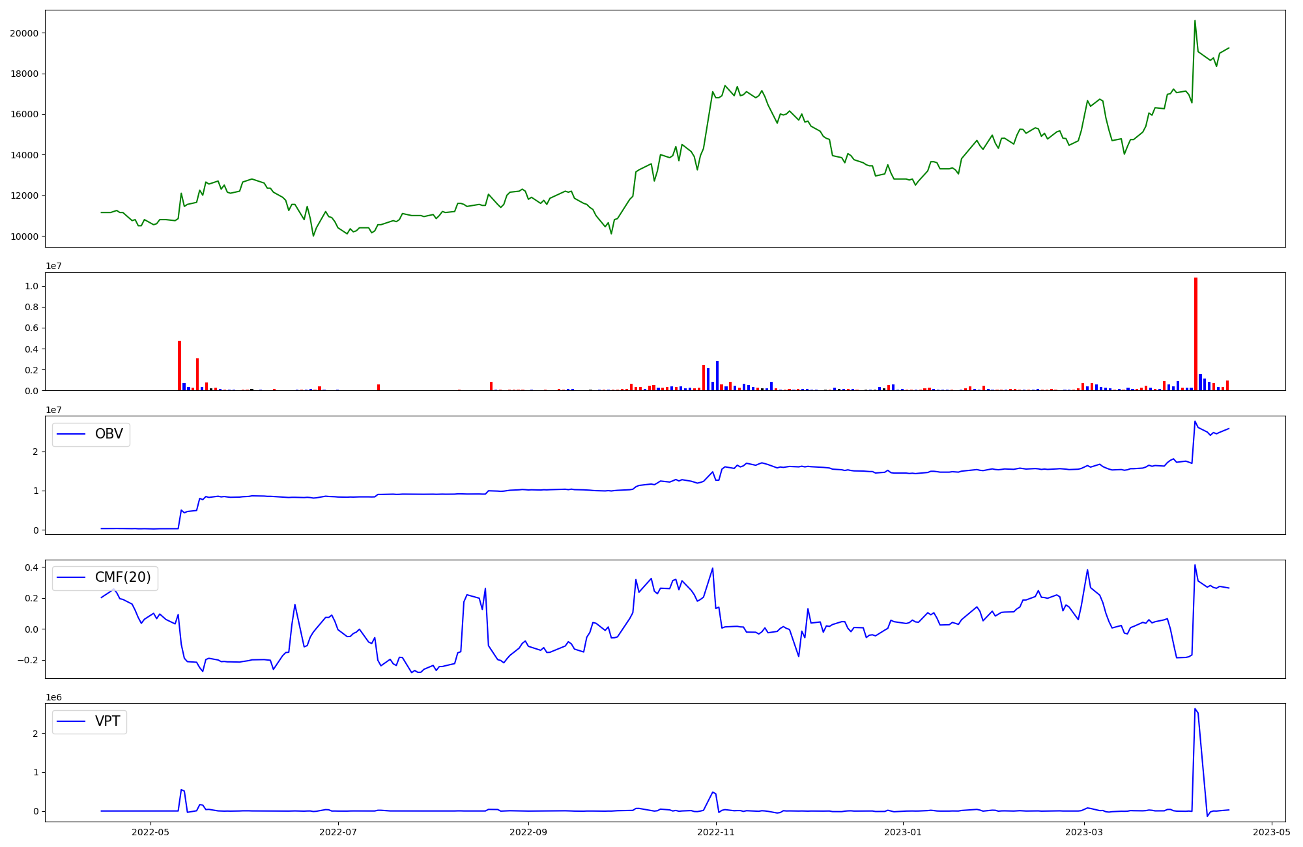This screenshot has height=847, width=1303.
Task: Click the 18000 price axis label
Action: click(x=24, y=74)
